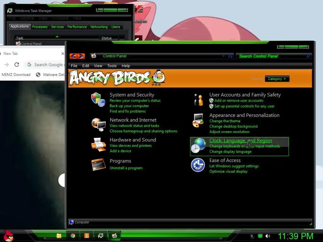The image size is (323, 242).
Task: Go forward with the Control Panel right arrow
Action: point(81,56)
